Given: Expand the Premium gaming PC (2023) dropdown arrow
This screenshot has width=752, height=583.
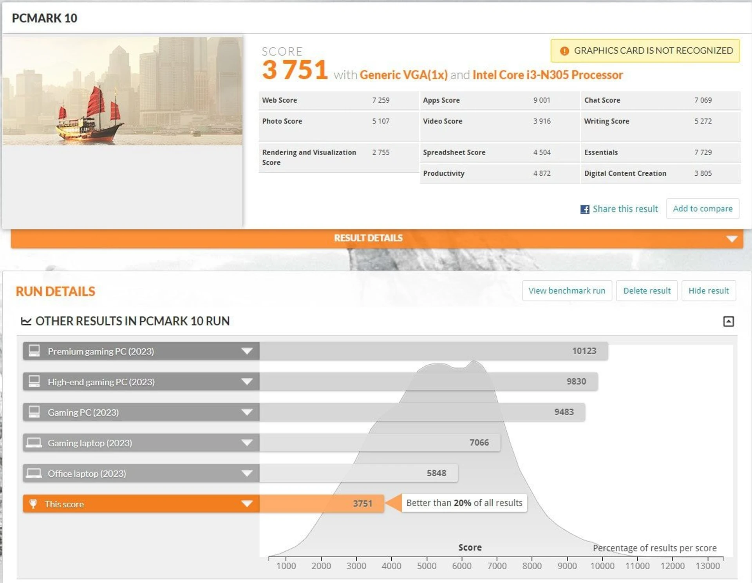Looking at the screenshot, I should [247, 351].
